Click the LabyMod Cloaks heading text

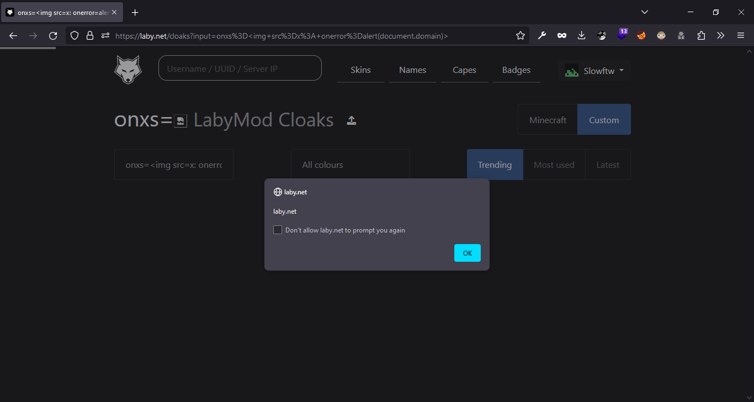264,120
